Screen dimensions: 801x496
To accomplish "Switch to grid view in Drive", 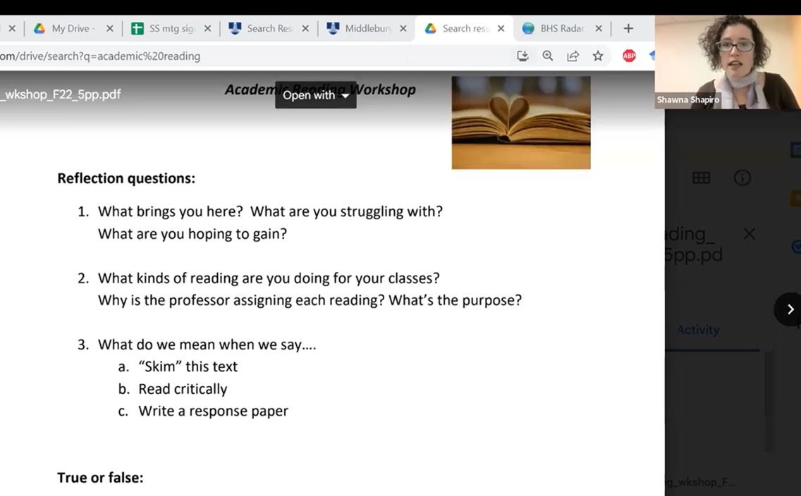I will click(x=702, y=178).
